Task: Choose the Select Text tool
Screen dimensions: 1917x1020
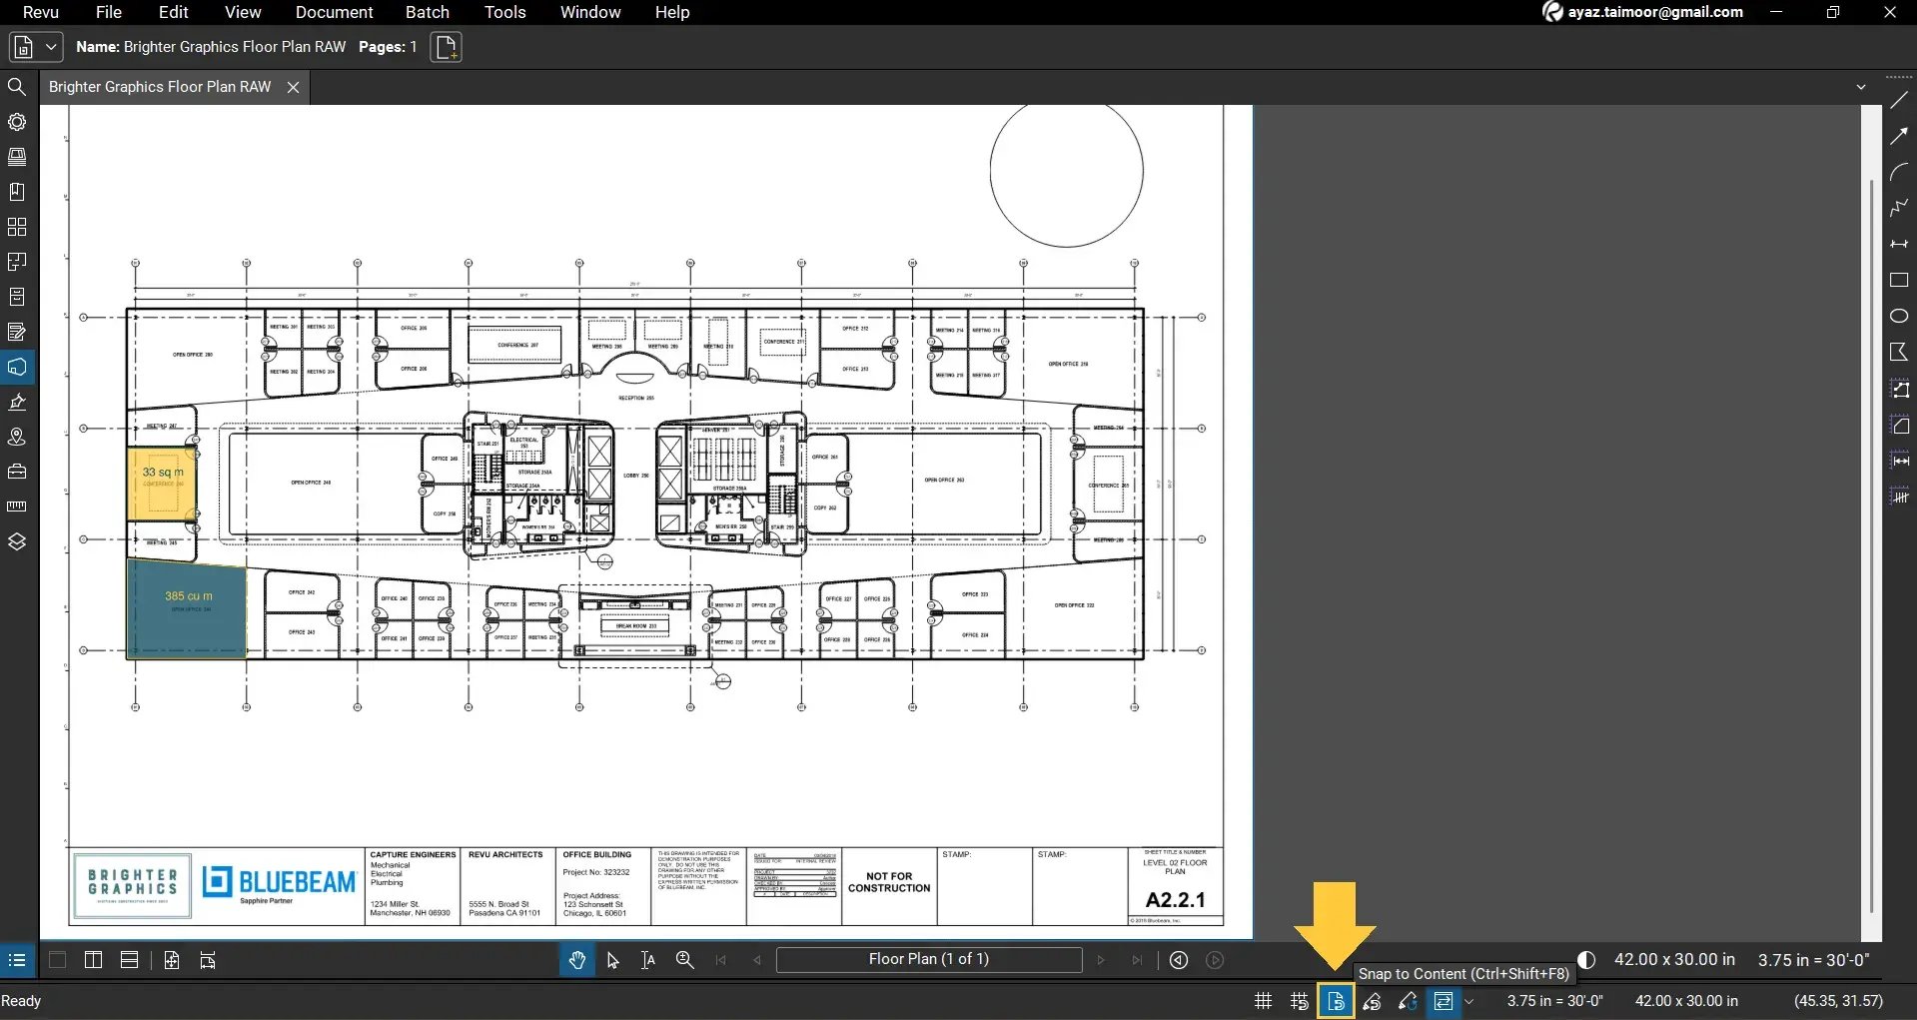Action: (x=648, y=960)
